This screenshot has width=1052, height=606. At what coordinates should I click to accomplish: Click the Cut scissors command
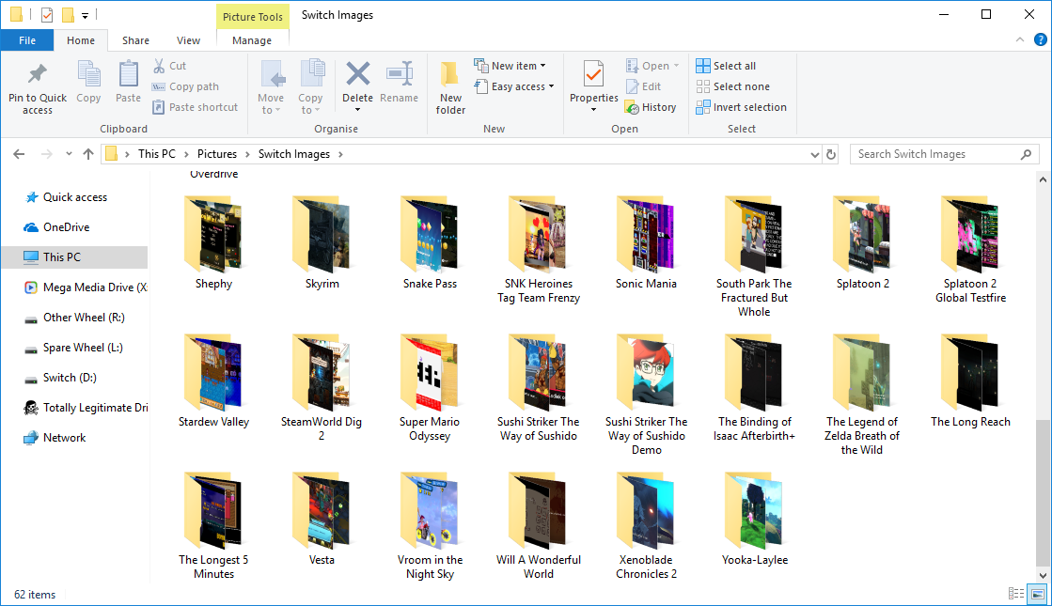coord(169,66)
